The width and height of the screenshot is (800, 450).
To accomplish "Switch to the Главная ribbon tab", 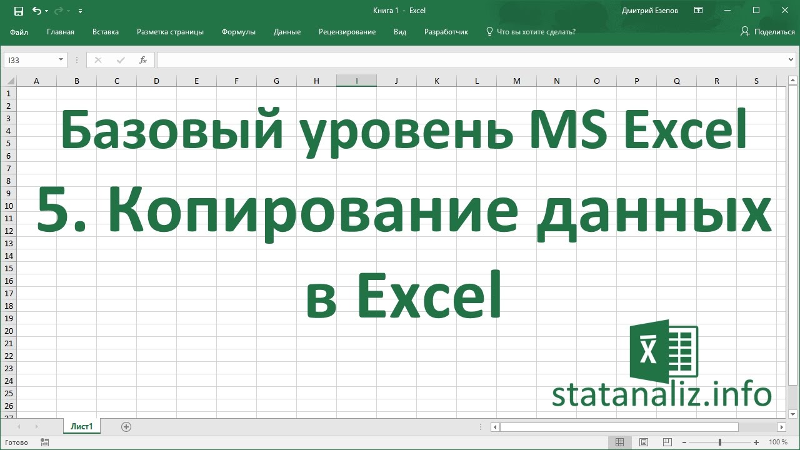I will pyautogui.click(x=61, y=32).
